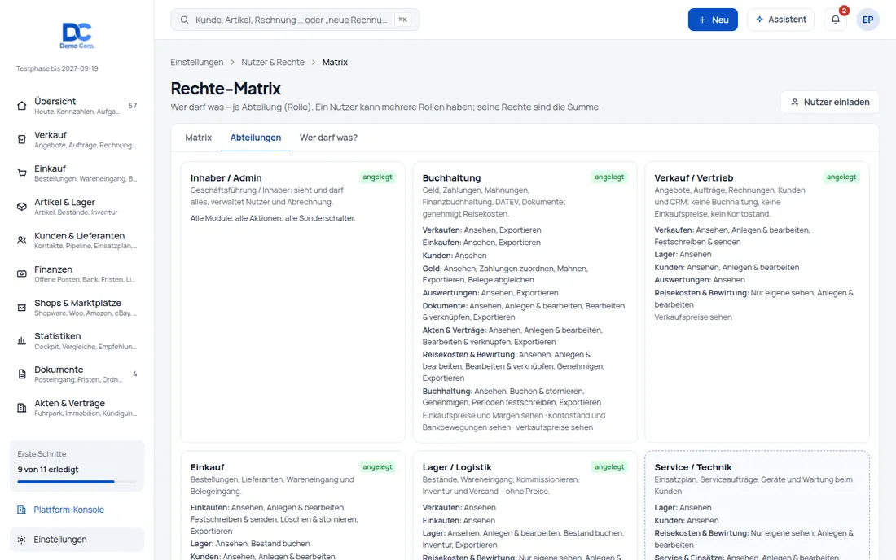Open Finanzen via its money icon

coord(22,274)
